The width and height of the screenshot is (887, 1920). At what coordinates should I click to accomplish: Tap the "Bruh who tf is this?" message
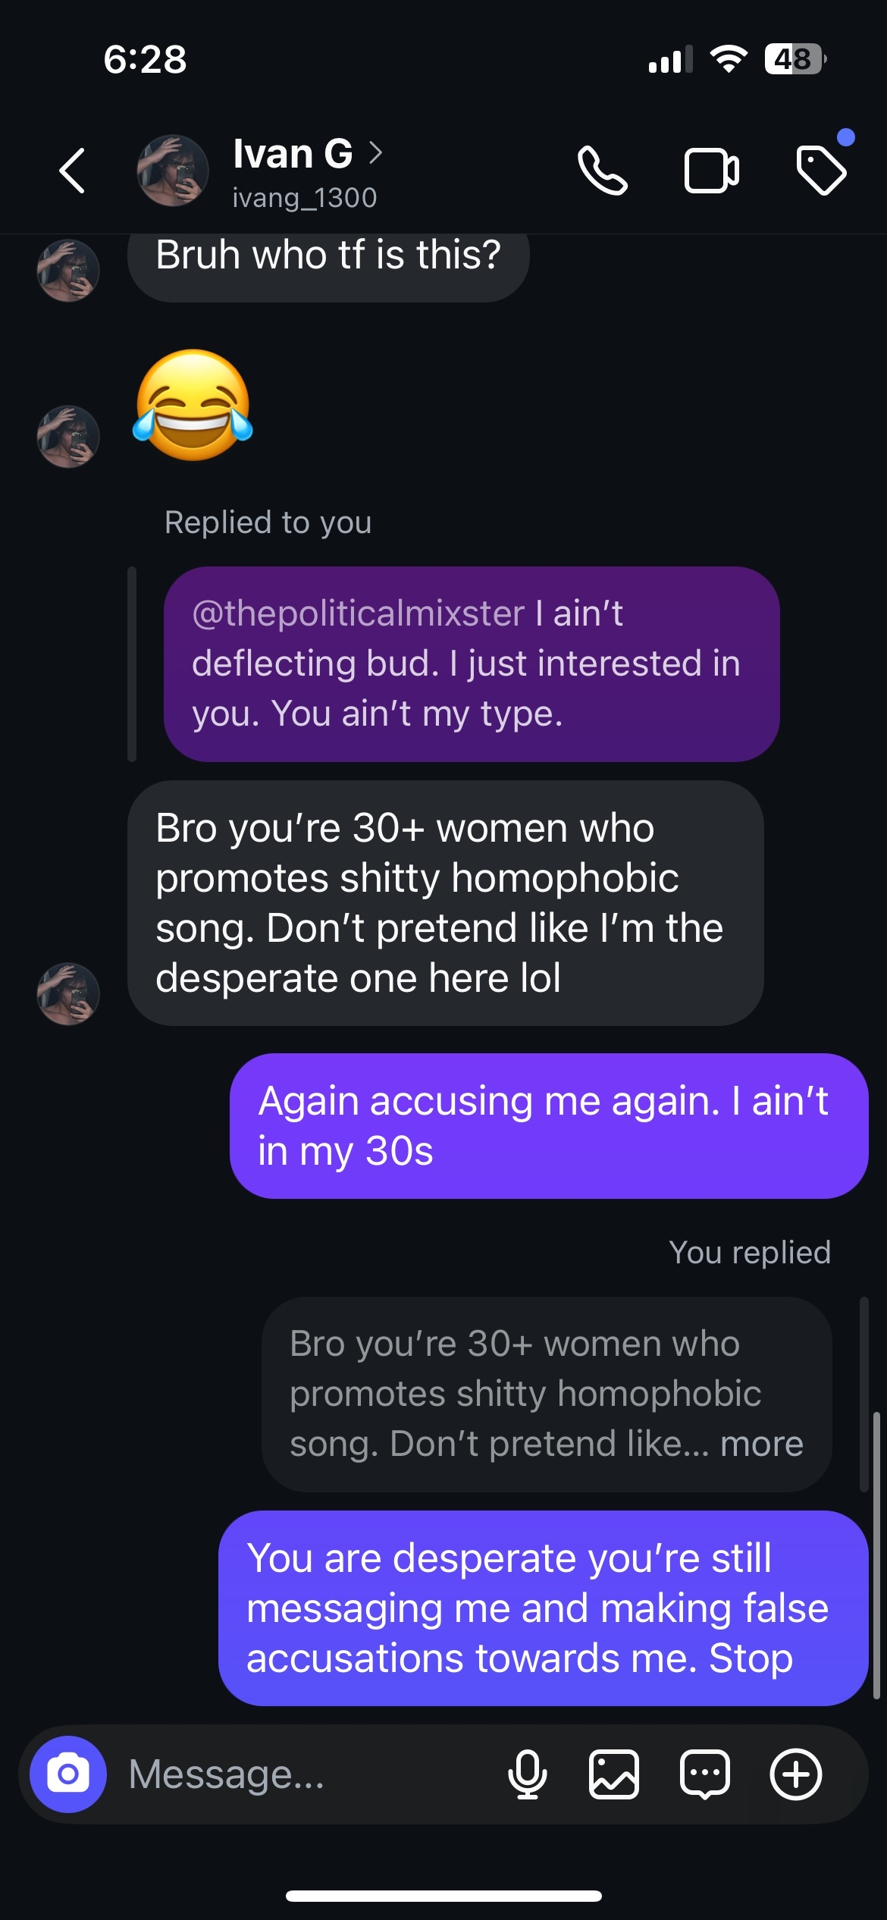pos(328,256)
